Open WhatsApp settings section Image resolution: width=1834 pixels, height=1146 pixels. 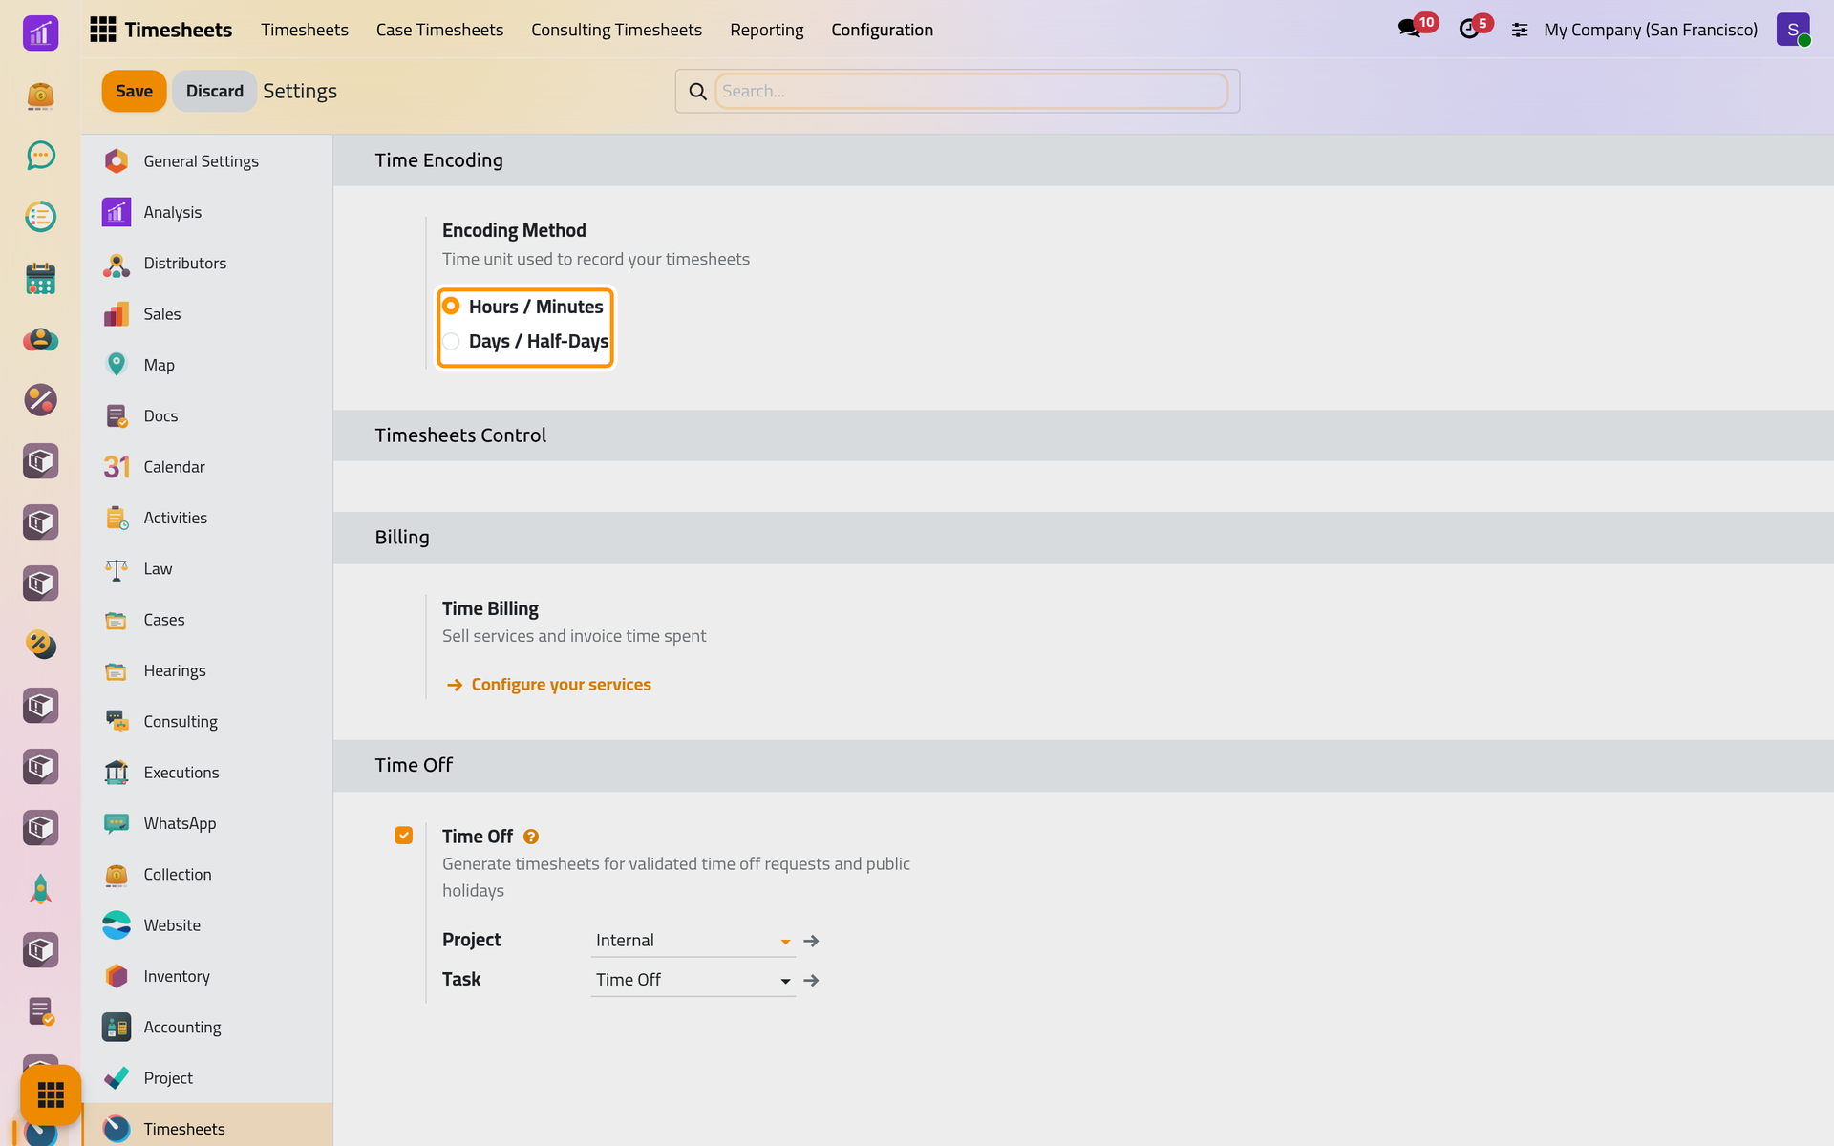tap(207, 823)
